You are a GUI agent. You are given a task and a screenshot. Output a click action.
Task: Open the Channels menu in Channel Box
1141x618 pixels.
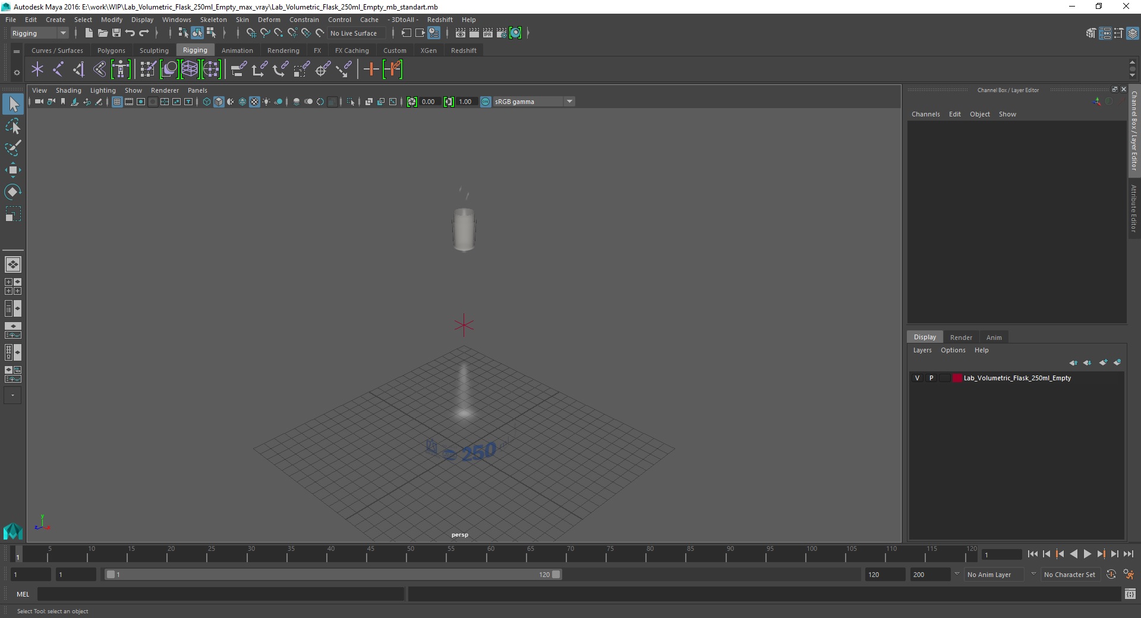click(925, 114)
